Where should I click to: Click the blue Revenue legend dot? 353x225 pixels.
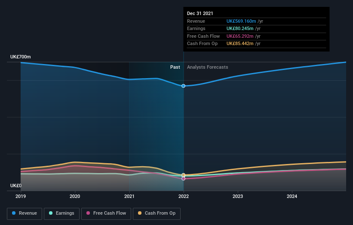pyautogui.click(x=14, y=213)
